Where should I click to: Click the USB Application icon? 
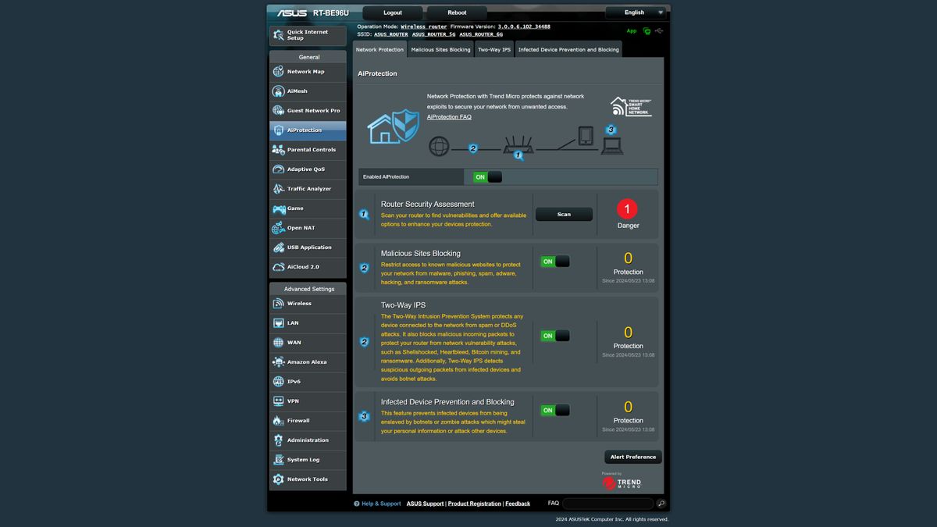tap(279, 247)
